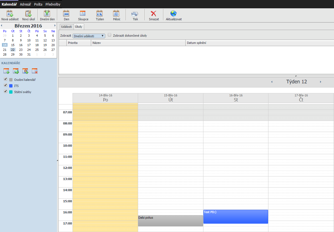This screenshot has height=232, width=334.
Task: Switch to the Úkoly tab
Action: pos(79,27)
